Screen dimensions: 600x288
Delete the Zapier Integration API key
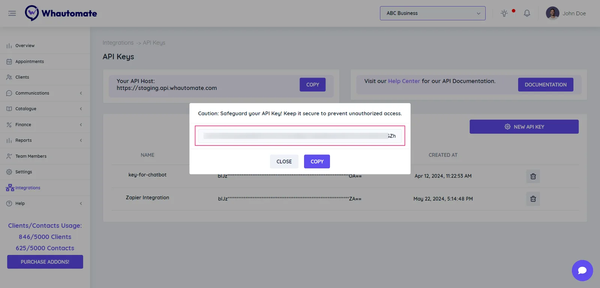point(533,199)
